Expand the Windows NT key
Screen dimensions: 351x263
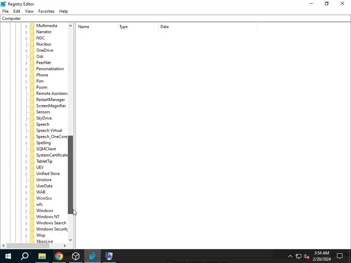coord(26,217)
